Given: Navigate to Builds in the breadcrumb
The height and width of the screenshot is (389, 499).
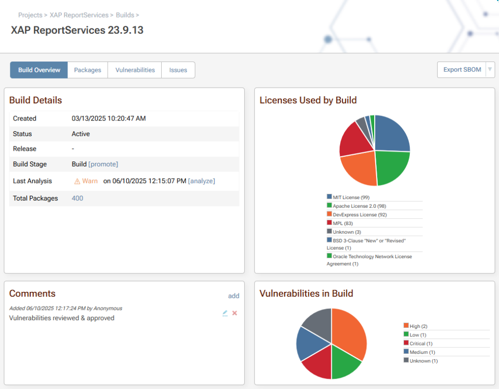Looking at the screenshot, I should 125,15.
